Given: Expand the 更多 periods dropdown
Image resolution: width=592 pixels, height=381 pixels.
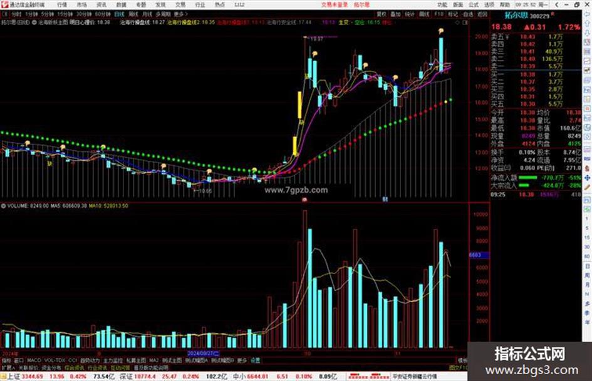Looking at the screenshot, I should pos(180,14).
